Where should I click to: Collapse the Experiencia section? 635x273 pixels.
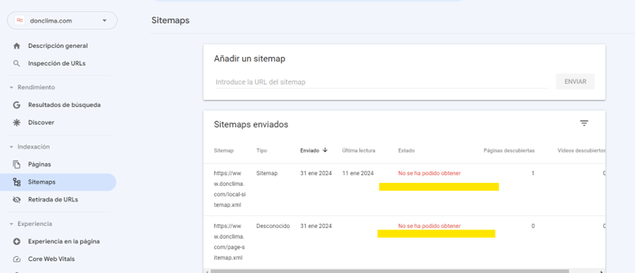(11, 224)
